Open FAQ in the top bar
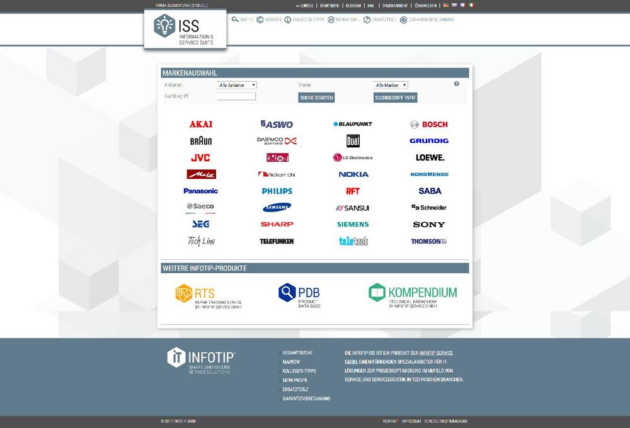The width and height of the screenshot is (630, 428). point(371,6)
